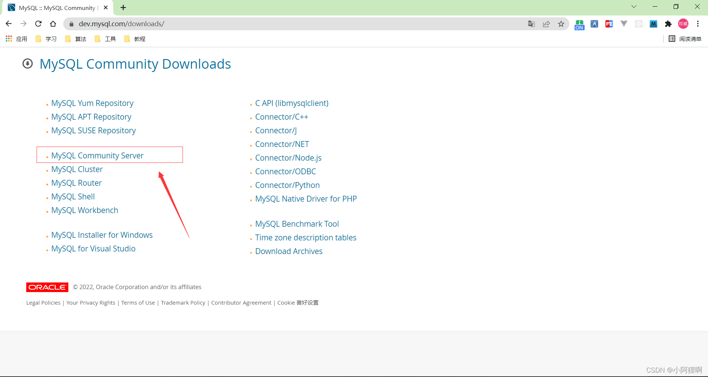Open the red FE extension
The width and height of the screenshot is (708, 377).
coord(609,24)
